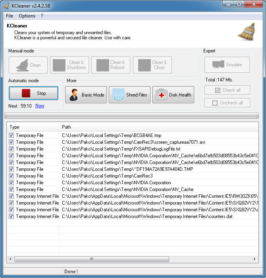Click the Clean & Close button
The image size is (266, 278).
pyautogui.click(x=152, y=65)
